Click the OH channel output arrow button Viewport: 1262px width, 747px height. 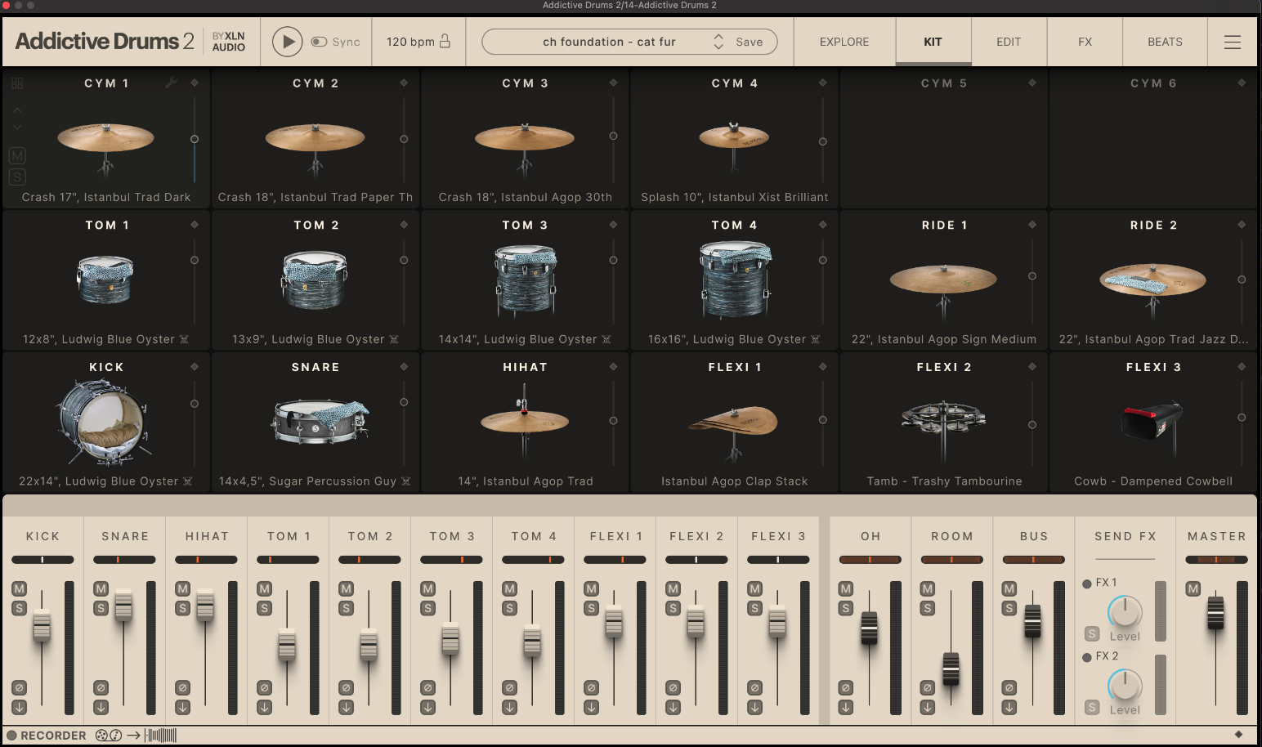tap(845, 708)
